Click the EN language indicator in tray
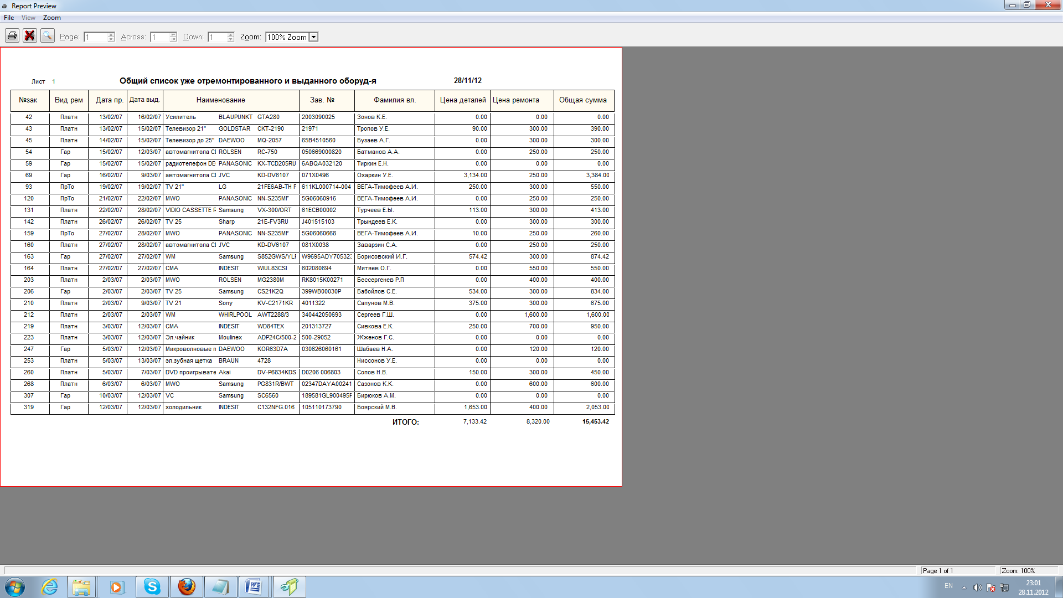The image size is (1063, 598). (x=948, y=586)
